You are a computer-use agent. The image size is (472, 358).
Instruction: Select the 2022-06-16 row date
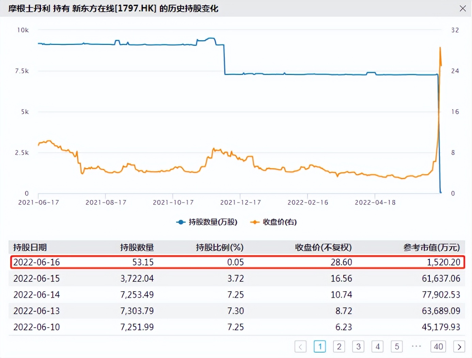[x=36, y=262]
